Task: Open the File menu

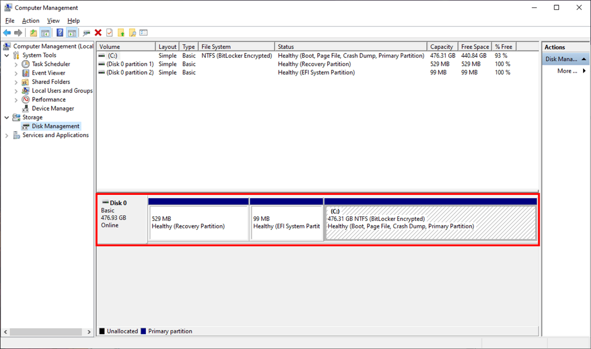Action: pyautogui.click(x=10, y=20)
